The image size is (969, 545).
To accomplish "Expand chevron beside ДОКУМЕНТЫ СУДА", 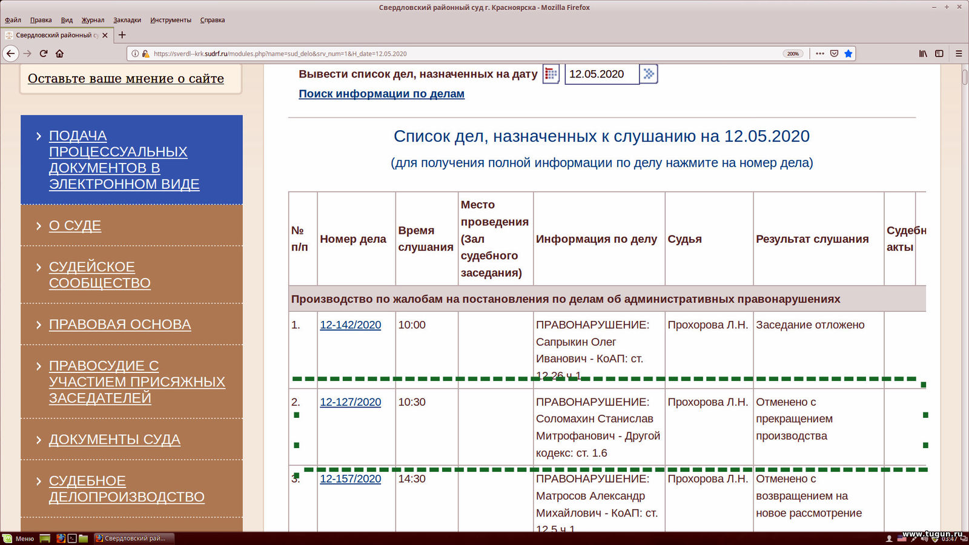I will 39,440.
